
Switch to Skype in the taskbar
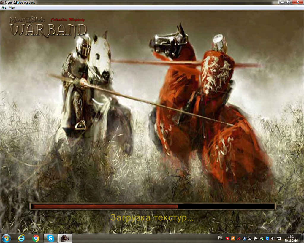(50, 238)
